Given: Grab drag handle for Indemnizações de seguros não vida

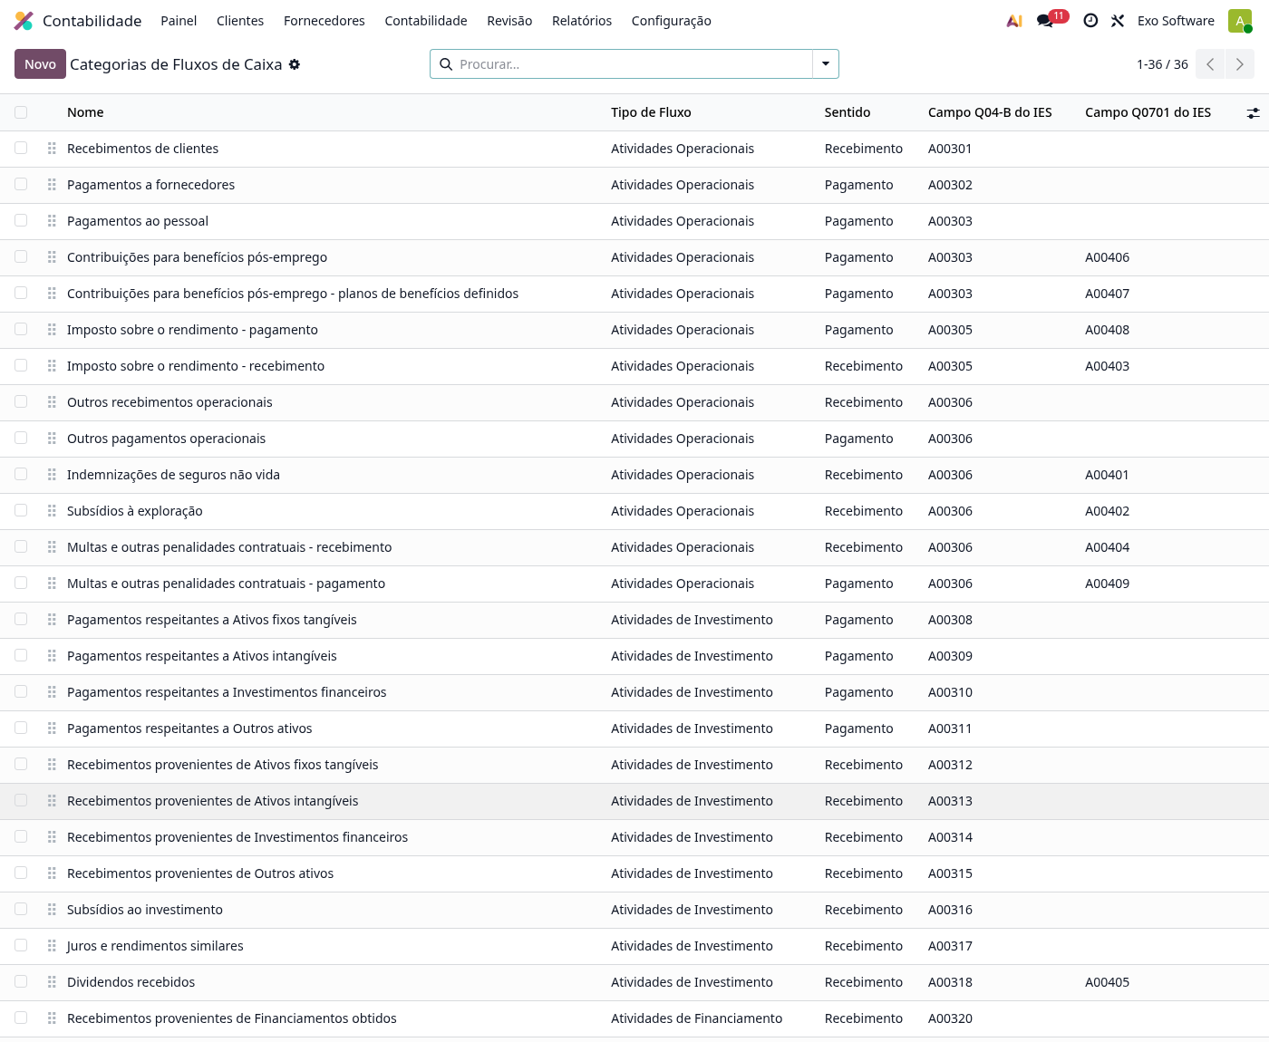Looking at the screenshot, I should pos(52,475).
